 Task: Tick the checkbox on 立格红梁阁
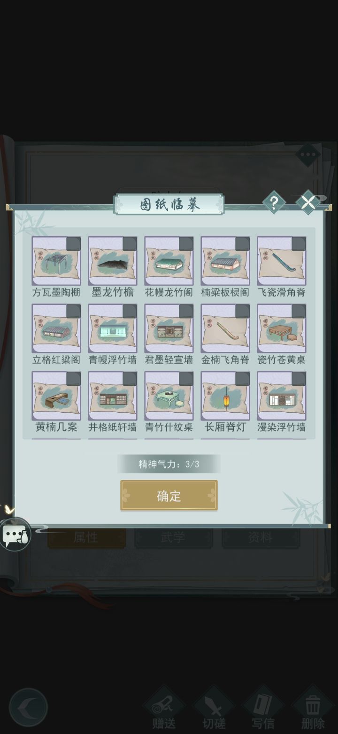pyautogui.click(x=73, y=311)
